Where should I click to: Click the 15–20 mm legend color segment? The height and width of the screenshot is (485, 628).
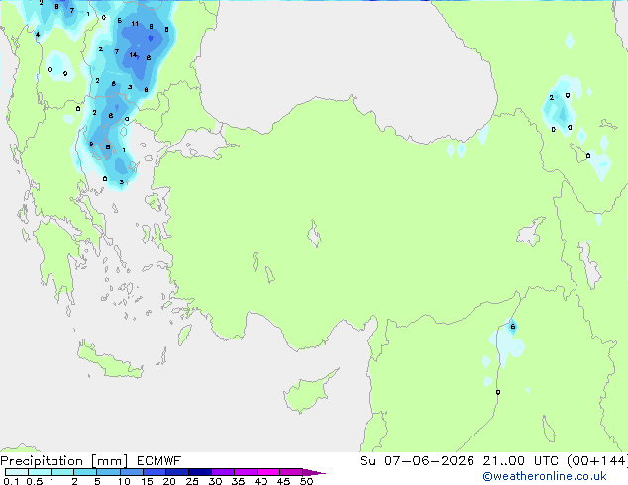155,472
